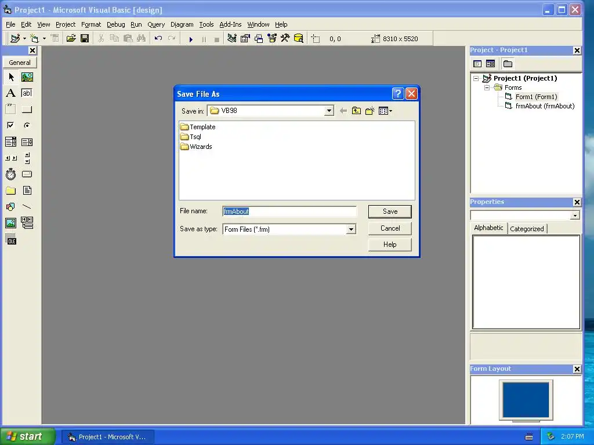Select the OptionButton tool in toolbox

point(27,125)
